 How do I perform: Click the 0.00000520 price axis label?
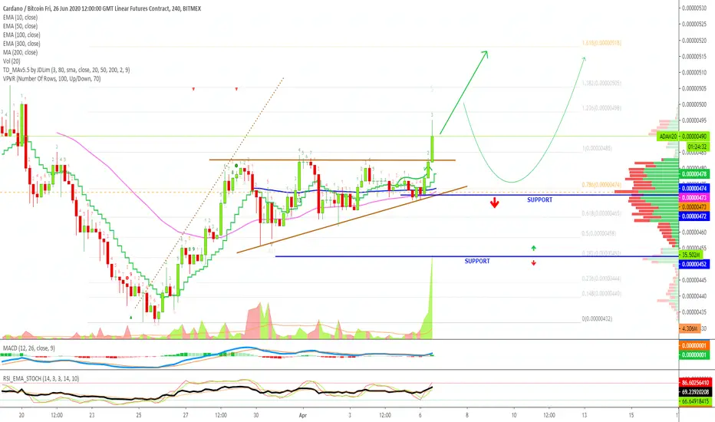(x=694, y=41)
